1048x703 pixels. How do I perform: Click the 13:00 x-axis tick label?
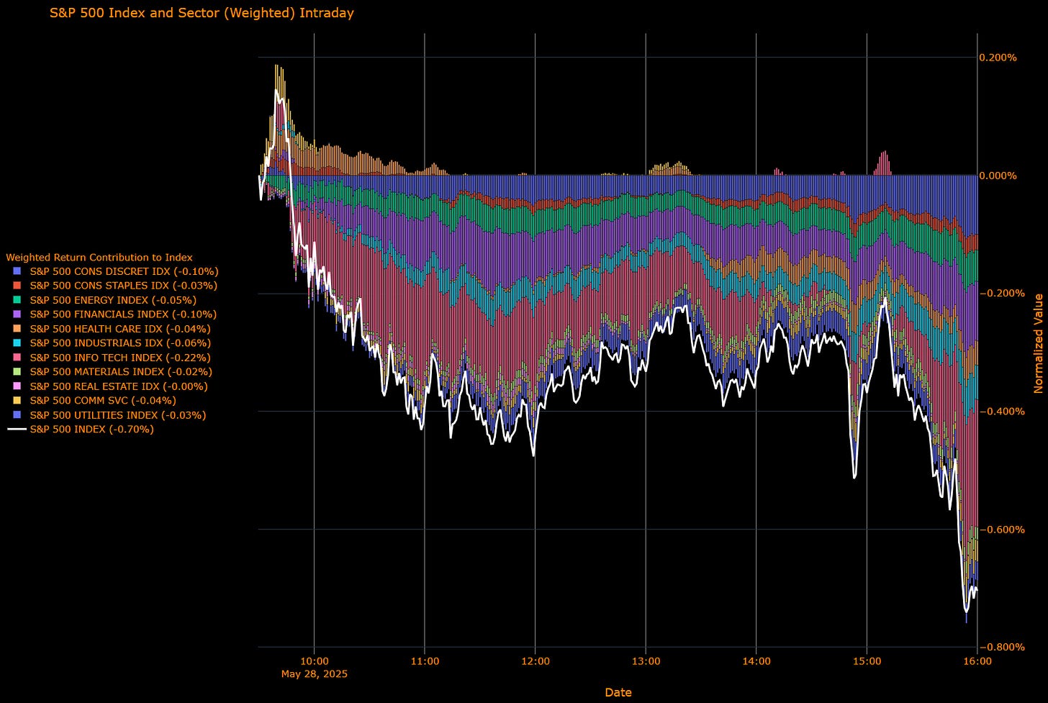click(x=646, y=661)
